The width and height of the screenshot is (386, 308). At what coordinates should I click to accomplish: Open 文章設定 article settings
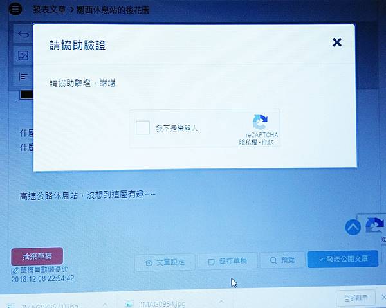(165, 262)
